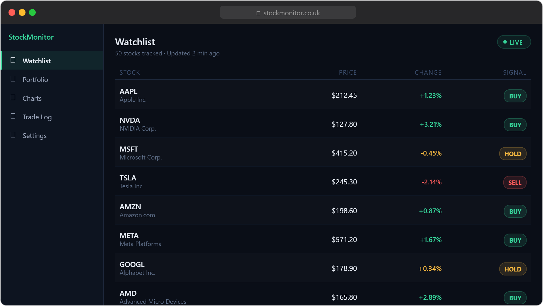Image resolution: width=543 pixels, height=306 pixels.
Task: Click the +3.21% change value
Action: coord(431,125)
